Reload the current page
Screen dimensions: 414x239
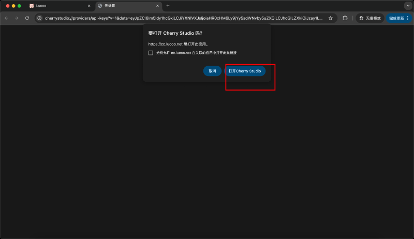(27, 18)
